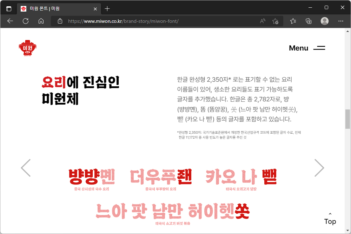Jump back to Top of page
The image size is (351, 234).
pyautogui.click(x=330, y=219)
